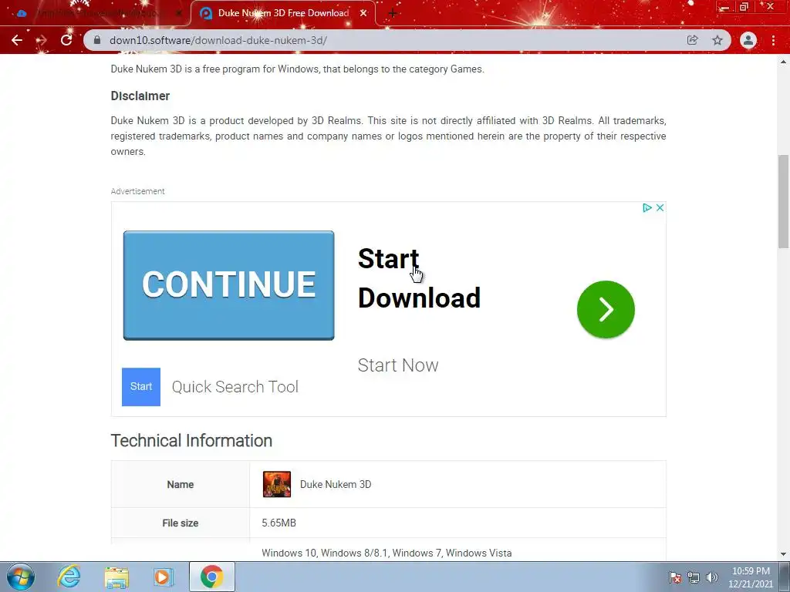Click the browser forward arrow
Image resolution: width=790 pixels, height=592 pixels.
(42, 40)
